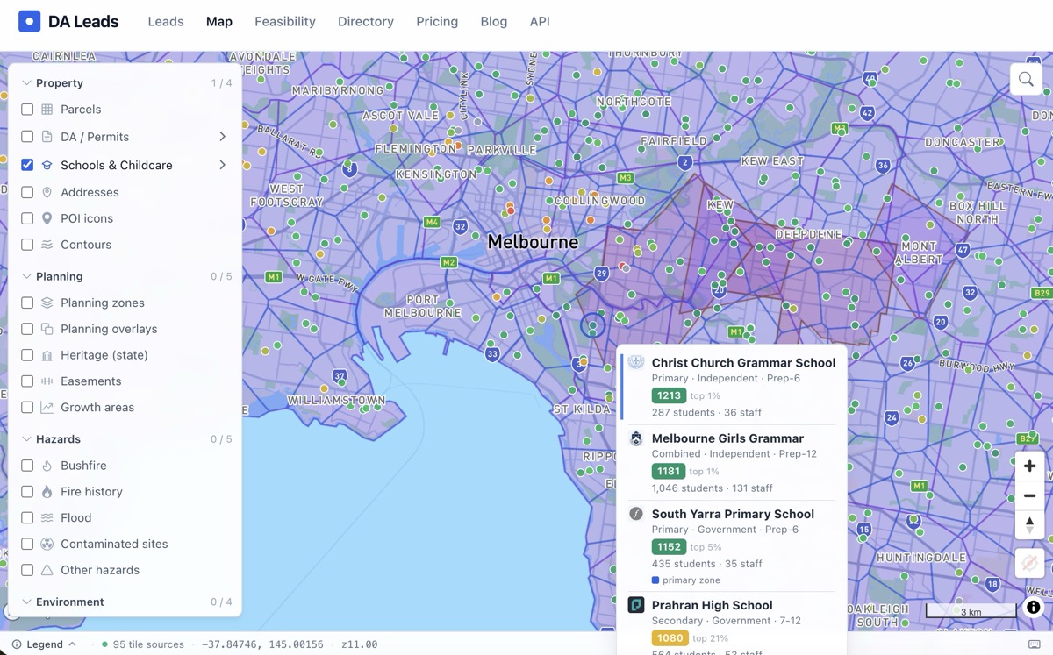This screenshot has width=1053, height=655.
Task: Click the Other hazards warning triangle icon
Action: 47,570
